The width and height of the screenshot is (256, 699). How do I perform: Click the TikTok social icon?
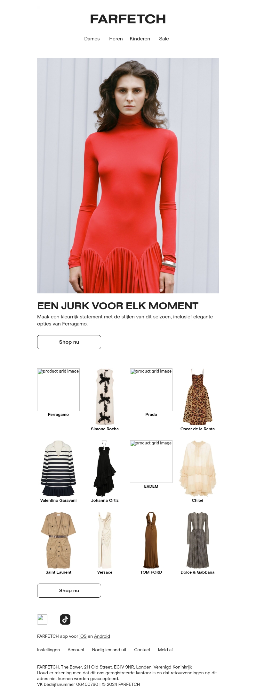point(65,619)
